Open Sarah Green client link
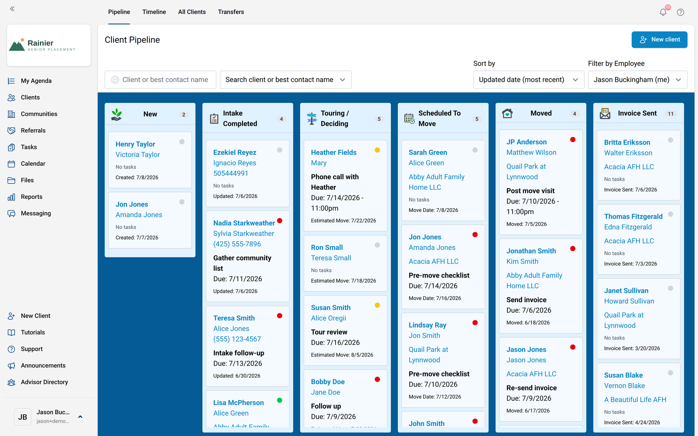Screen dimensions: 698x436 point(428,153)
